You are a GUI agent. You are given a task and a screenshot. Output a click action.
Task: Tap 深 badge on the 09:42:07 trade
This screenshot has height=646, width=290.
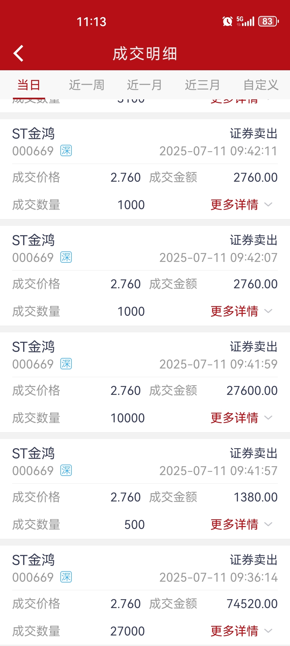click(66, 257)
